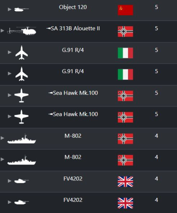
Task: Expand the first Sea Hawk Mk.100 row arrow
Action: point(9,95)
